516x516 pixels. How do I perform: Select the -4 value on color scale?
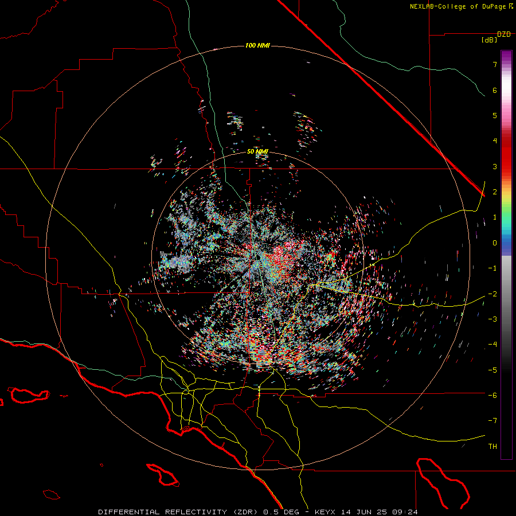tap(492, 345)
